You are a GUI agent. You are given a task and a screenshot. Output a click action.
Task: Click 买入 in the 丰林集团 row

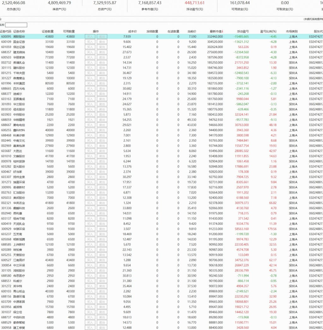[90, 83]
